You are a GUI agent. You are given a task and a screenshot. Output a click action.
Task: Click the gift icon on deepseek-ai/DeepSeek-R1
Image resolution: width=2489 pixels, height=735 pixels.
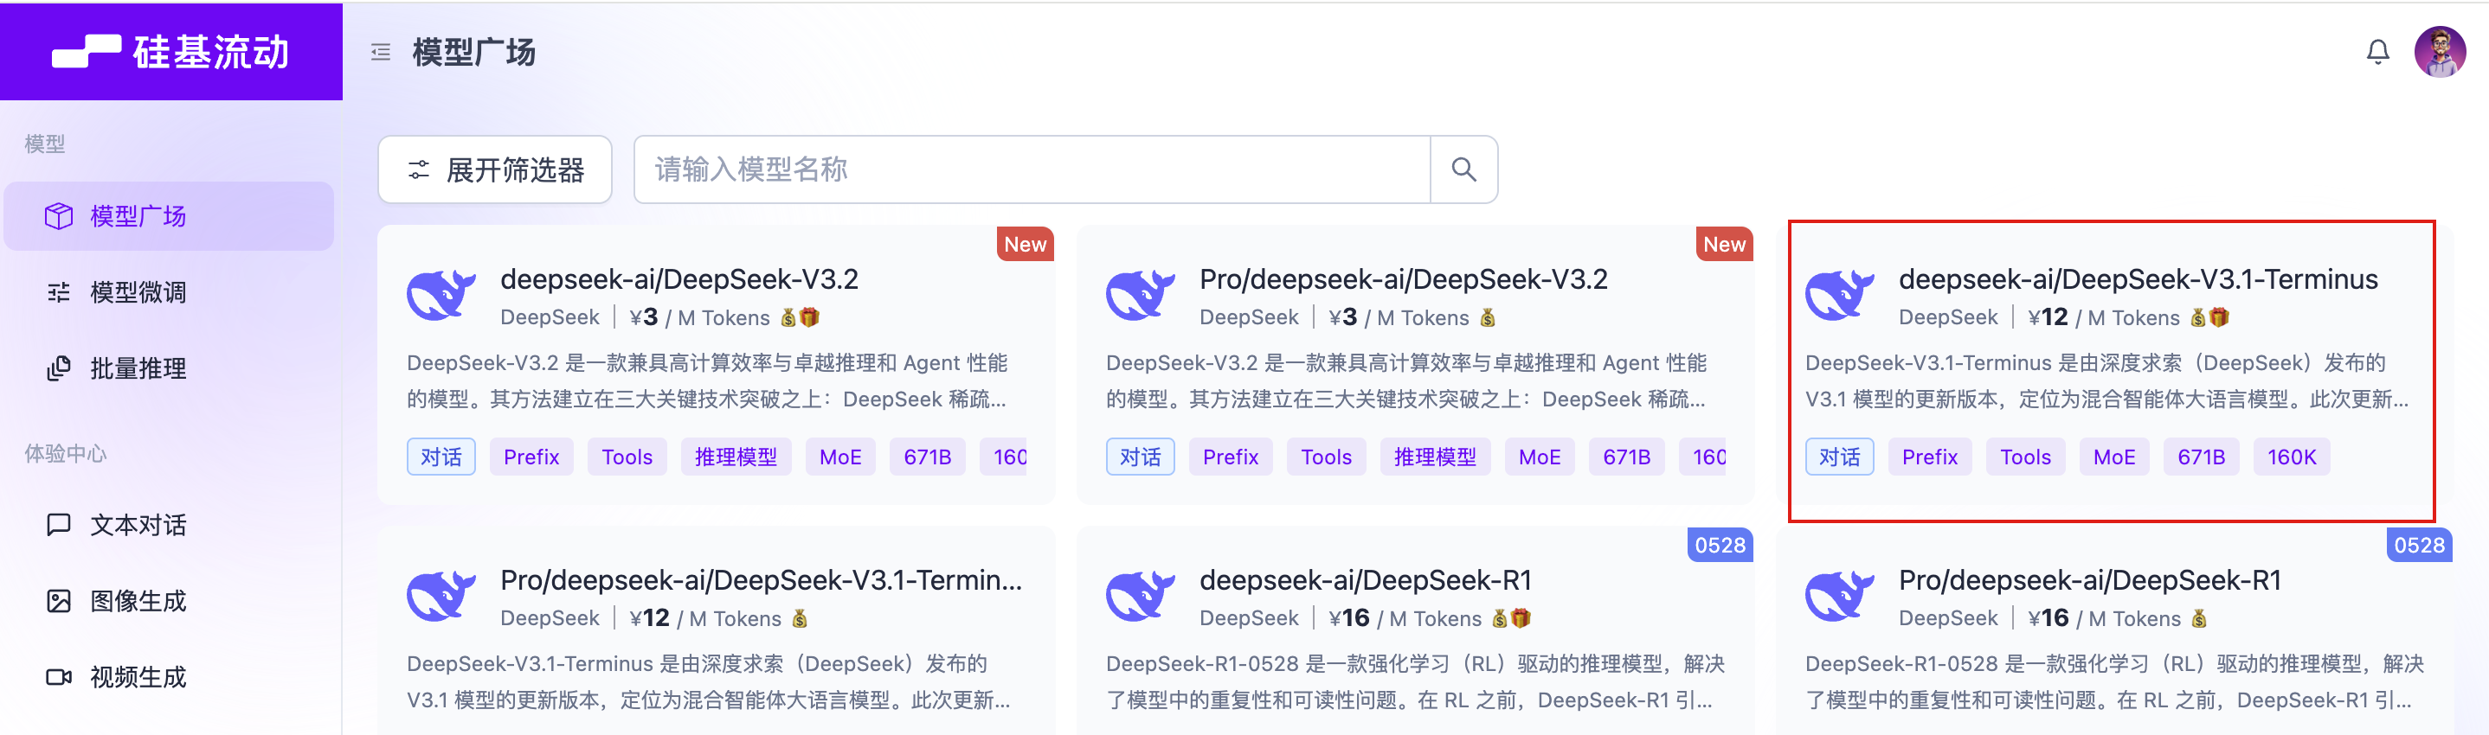pyautogui.click(x=1521, y=617)
